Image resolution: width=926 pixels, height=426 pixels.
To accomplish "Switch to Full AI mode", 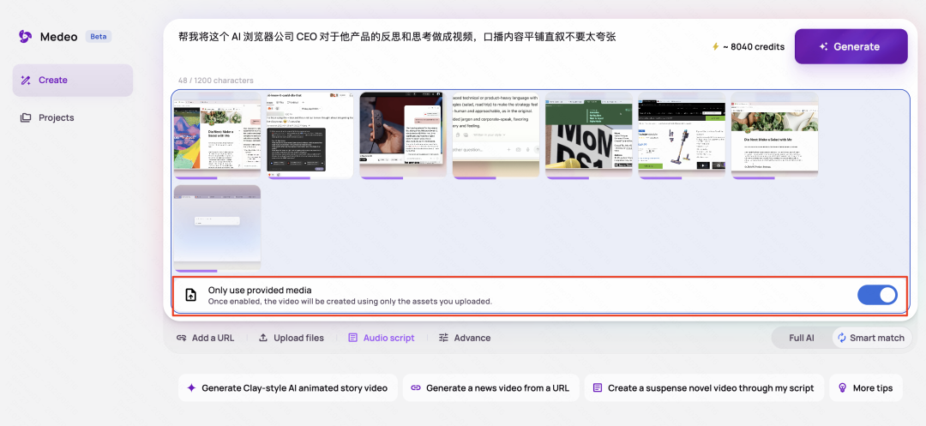I will (802, 338).
